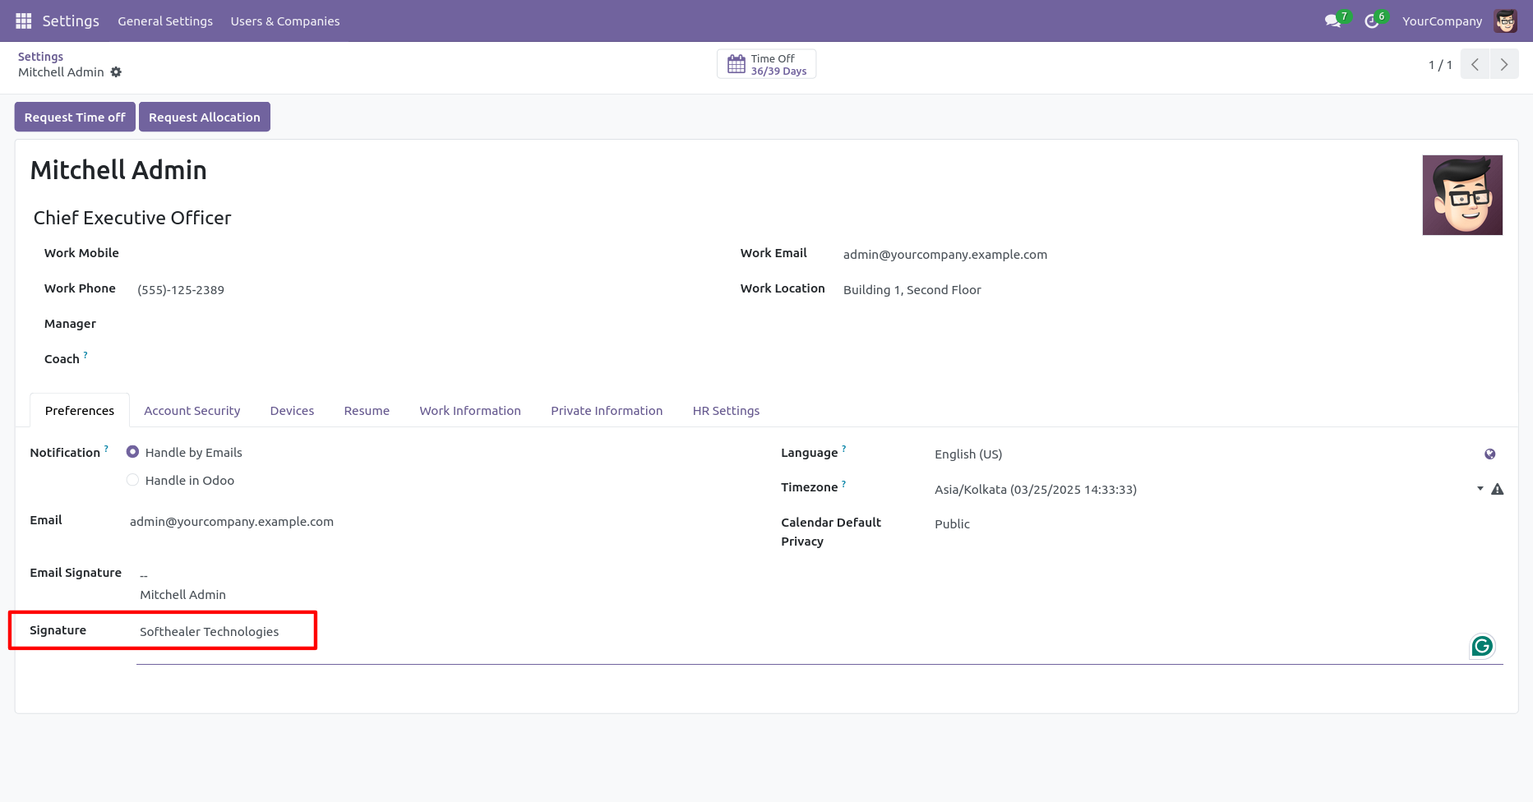1533x802 pixels.
Task: Select Handle by Emails radio option
Action: tap(132, 452)
